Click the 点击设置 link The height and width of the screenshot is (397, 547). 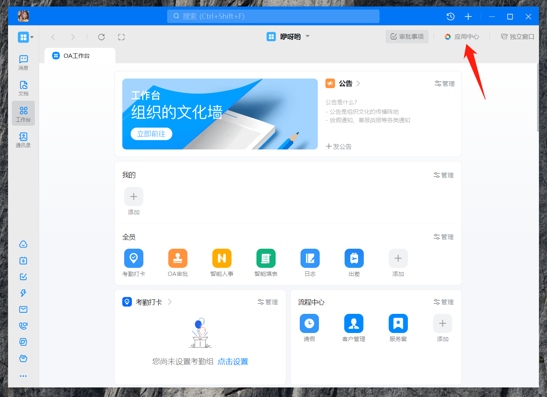[x=233, y=361]
